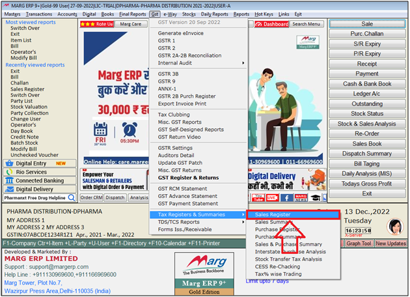Viewport: 410px width, 297px height.
Task: Choose Forms Iss./Receivable entry
Action: (185, 229)
